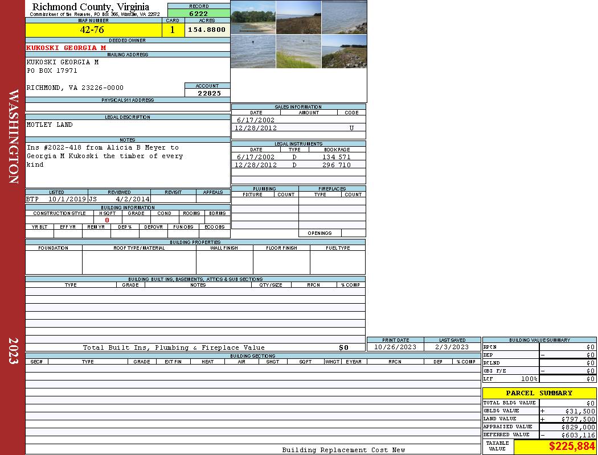
Task: Select the deeded owner name KUKOSKI GEORGIA M
Action: click(x=66, y=48)
